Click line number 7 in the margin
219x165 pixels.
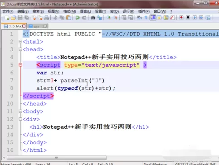12,80
